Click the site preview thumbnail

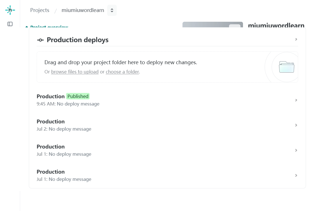[x=212, y=25]
